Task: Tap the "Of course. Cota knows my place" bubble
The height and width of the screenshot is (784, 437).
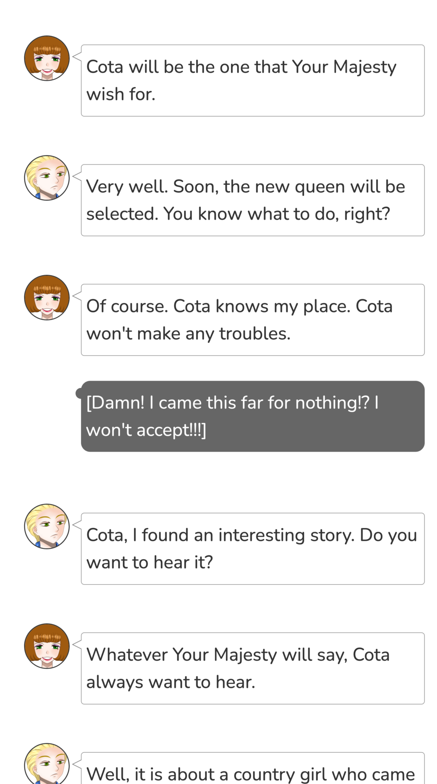Action: 252,320
